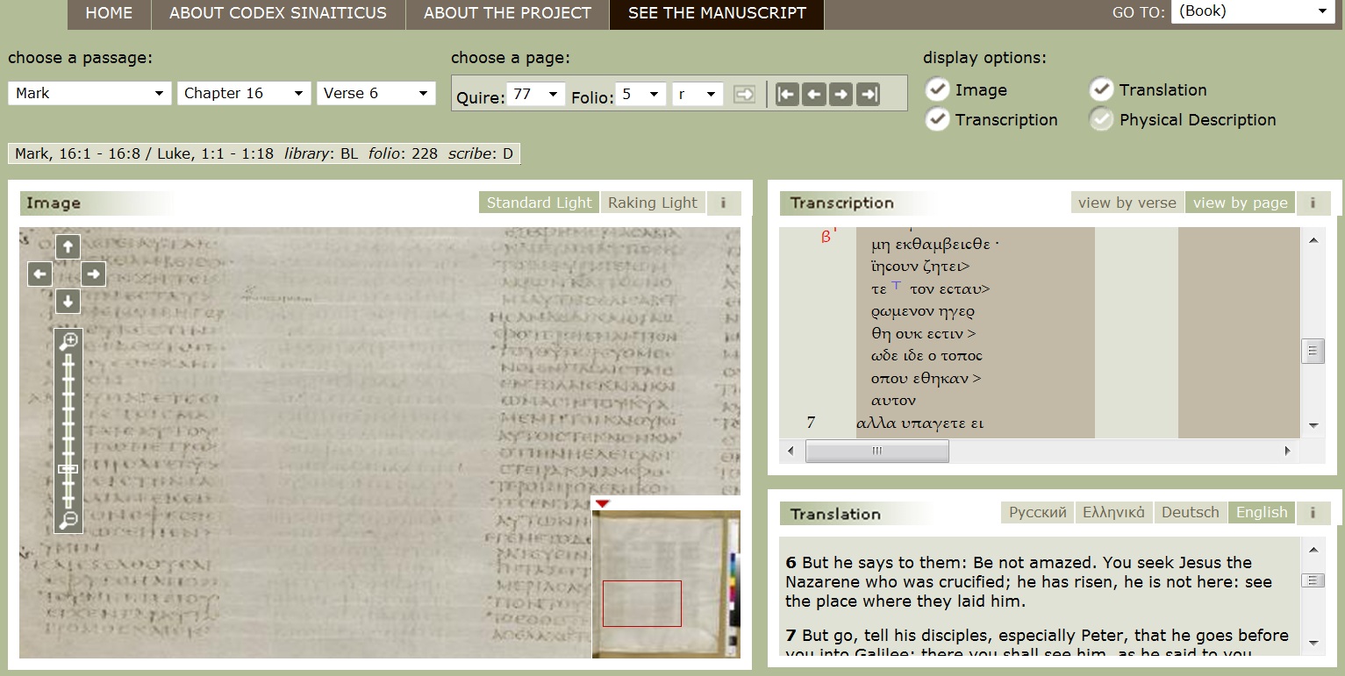
Task: Zoom in on the manuscript image
Action: (68, 342)
